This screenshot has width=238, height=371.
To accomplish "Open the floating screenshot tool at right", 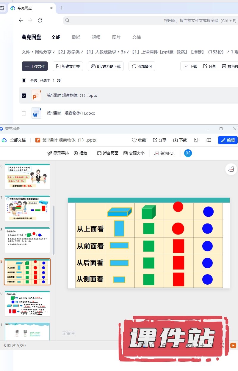I will coord(231,169).
